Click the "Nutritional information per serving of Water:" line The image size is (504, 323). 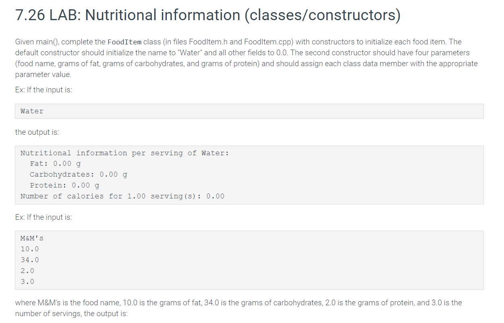pos(124,153)
